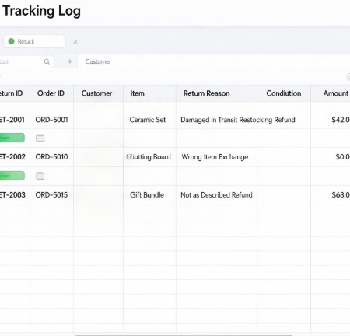Click the horizontal scrollbar at the bottom
This screenshot has width=350, height=336.
184,334
